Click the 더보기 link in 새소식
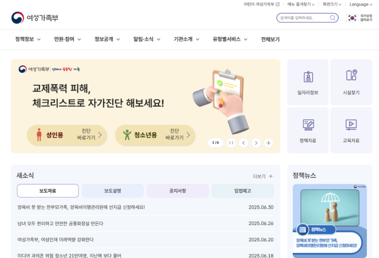 263,176
